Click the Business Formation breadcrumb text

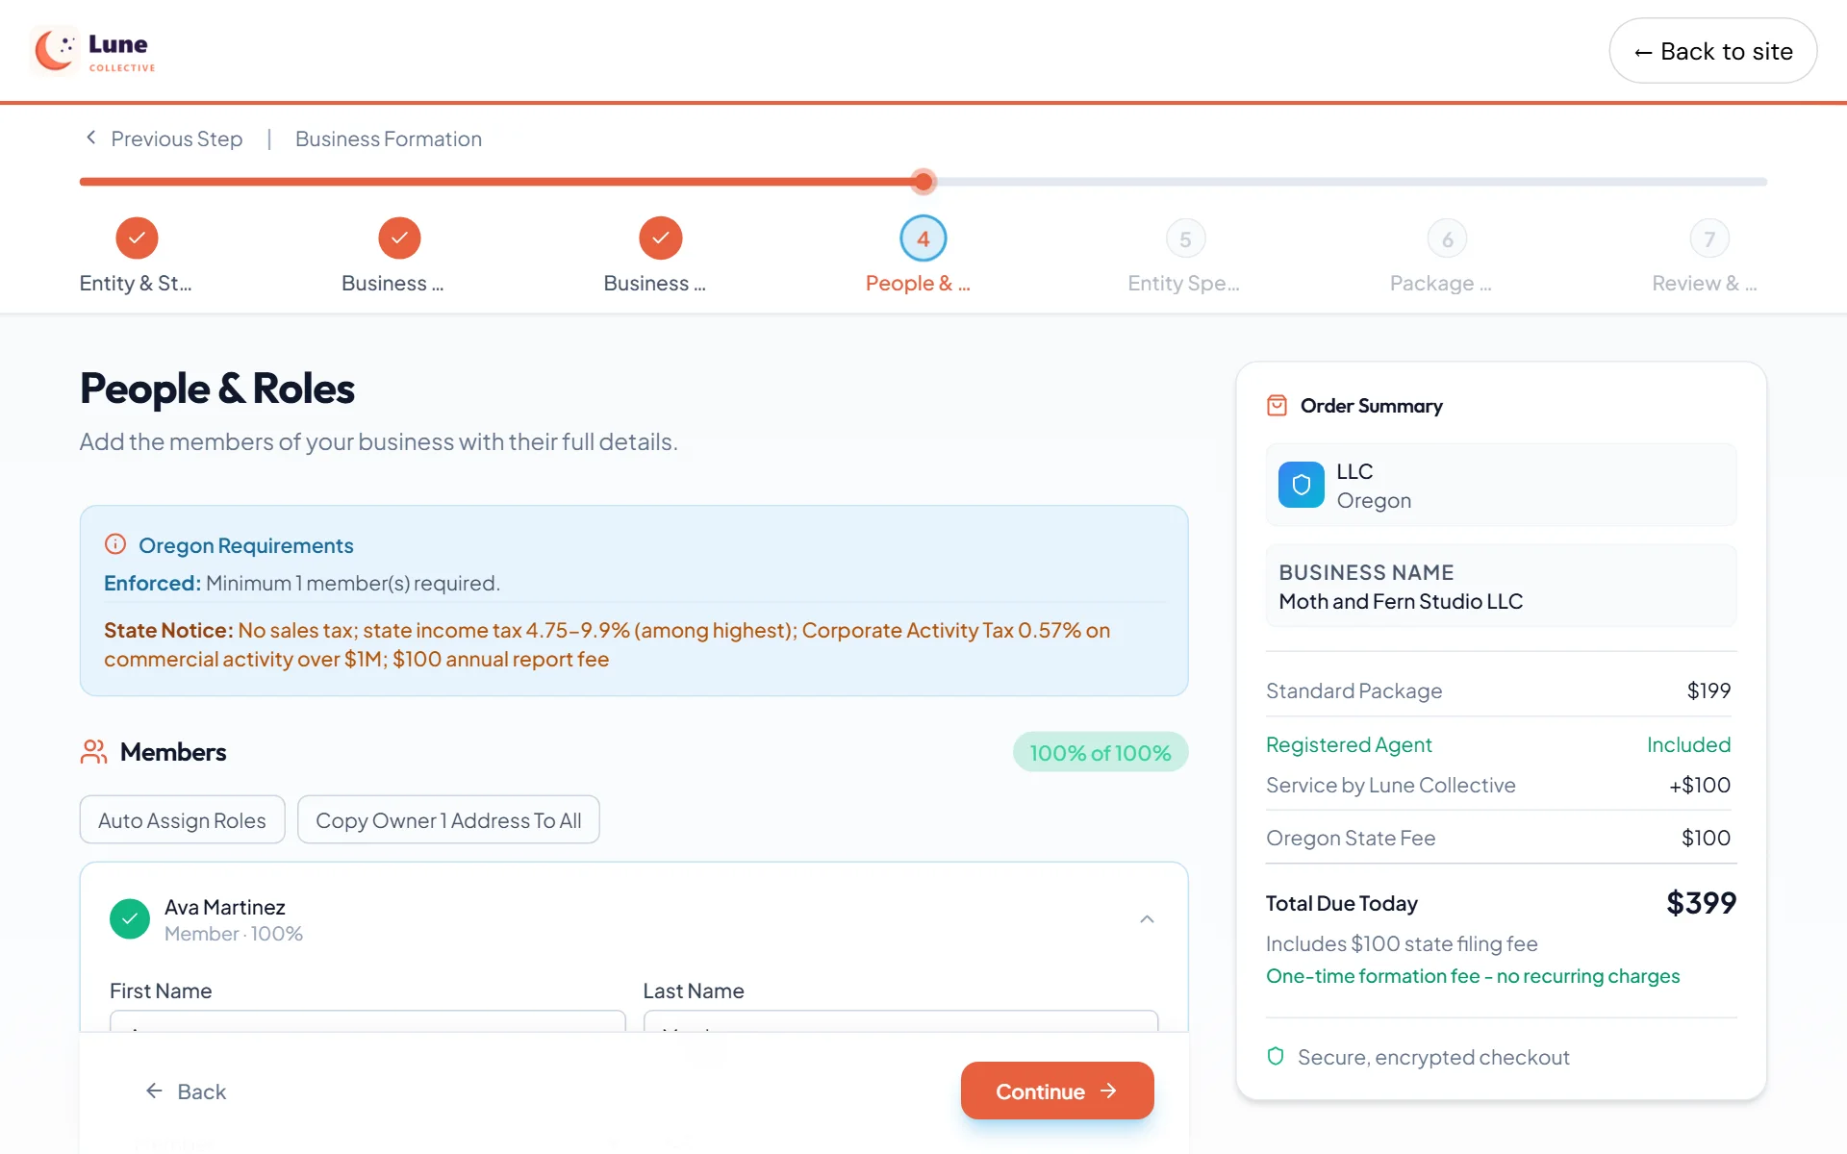point(389,138)
